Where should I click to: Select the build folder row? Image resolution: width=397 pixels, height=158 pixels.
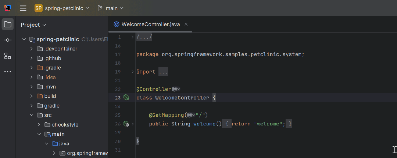(62, 96)
